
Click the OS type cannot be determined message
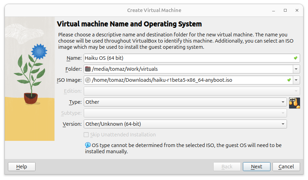183,148
